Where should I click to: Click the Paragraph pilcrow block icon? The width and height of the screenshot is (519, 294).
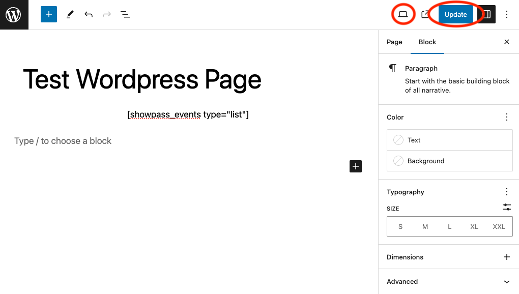(x=393, y=68)
